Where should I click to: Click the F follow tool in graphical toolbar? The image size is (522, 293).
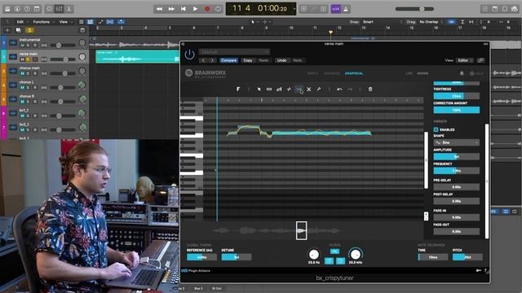coord(238,89)
